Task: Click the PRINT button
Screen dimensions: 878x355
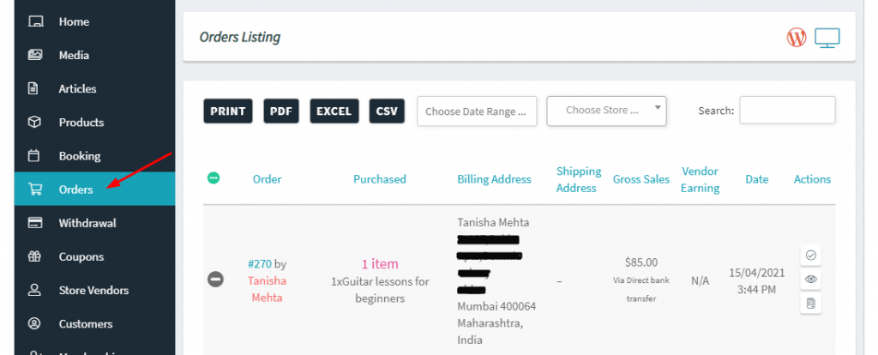Action: [x=228, y=111]
